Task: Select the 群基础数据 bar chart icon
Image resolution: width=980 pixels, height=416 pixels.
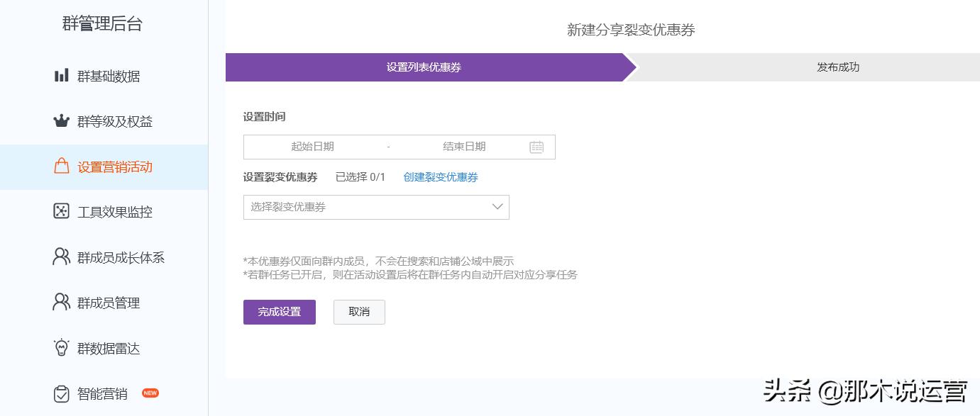Action: (61, 76)
